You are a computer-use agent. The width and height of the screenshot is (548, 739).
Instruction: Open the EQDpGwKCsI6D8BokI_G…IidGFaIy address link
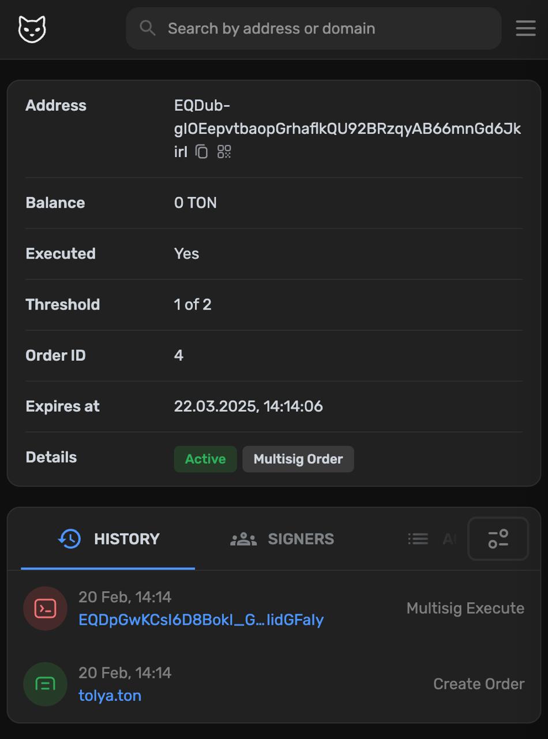click(201, 620)
